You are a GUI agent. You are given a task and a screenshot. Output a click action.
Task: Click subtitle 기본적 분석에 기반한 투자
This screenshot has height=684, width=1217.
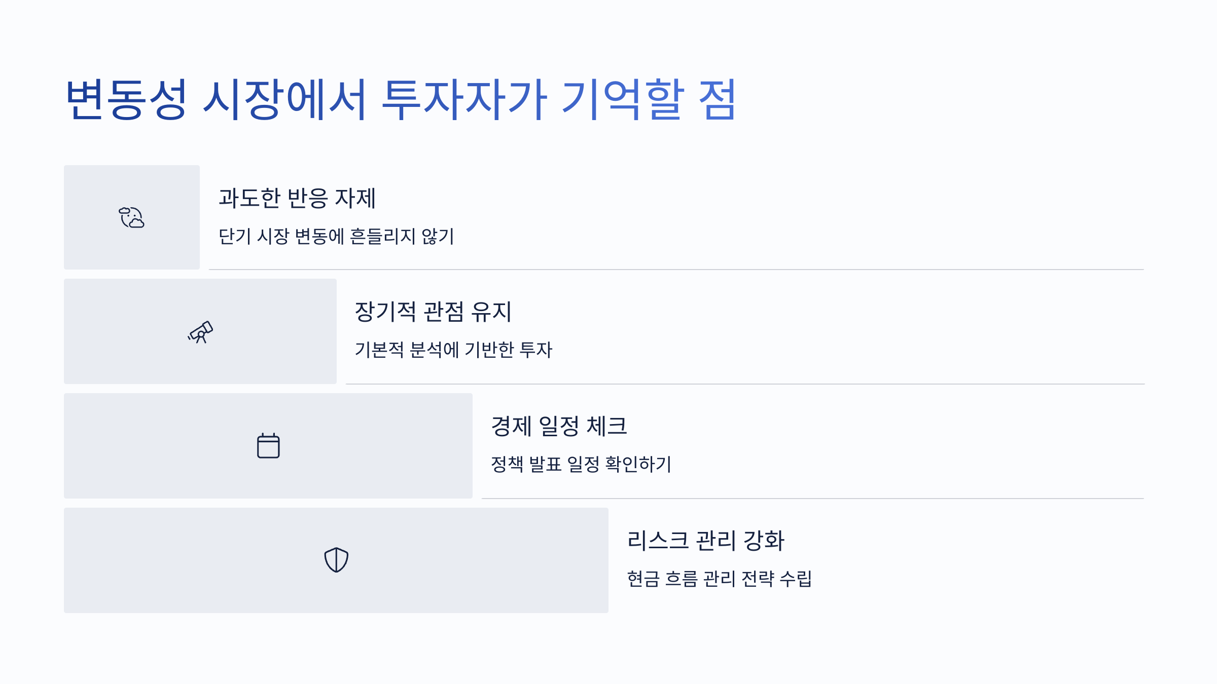click(453, 350)
